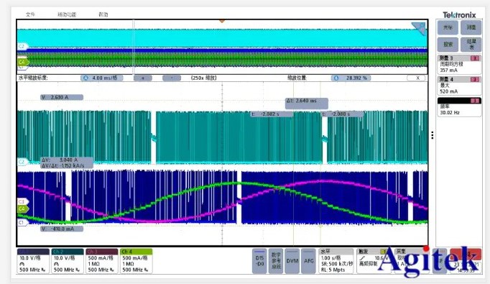Image resolution: width=490 pixels, height=284 pixels.
Task: Click the 光标 (Cursors) button
Action: (448, 27)
